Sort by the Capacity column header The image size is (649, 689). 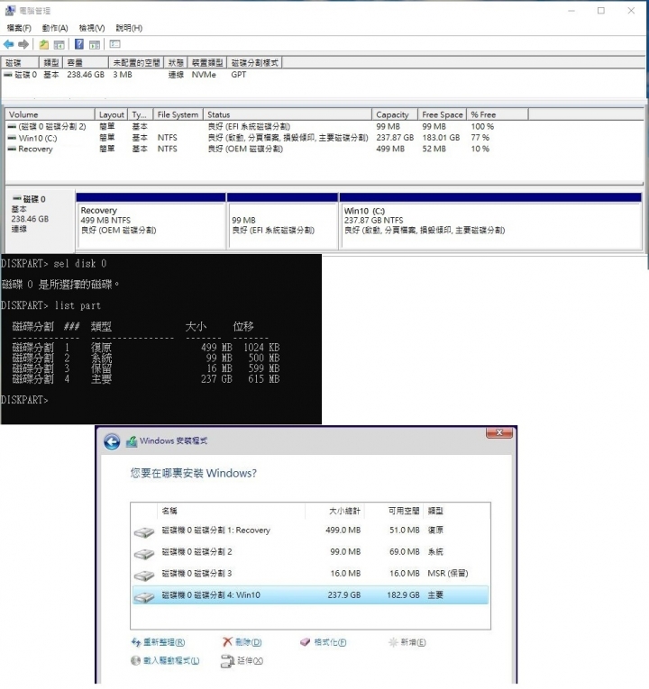(395, 114)
